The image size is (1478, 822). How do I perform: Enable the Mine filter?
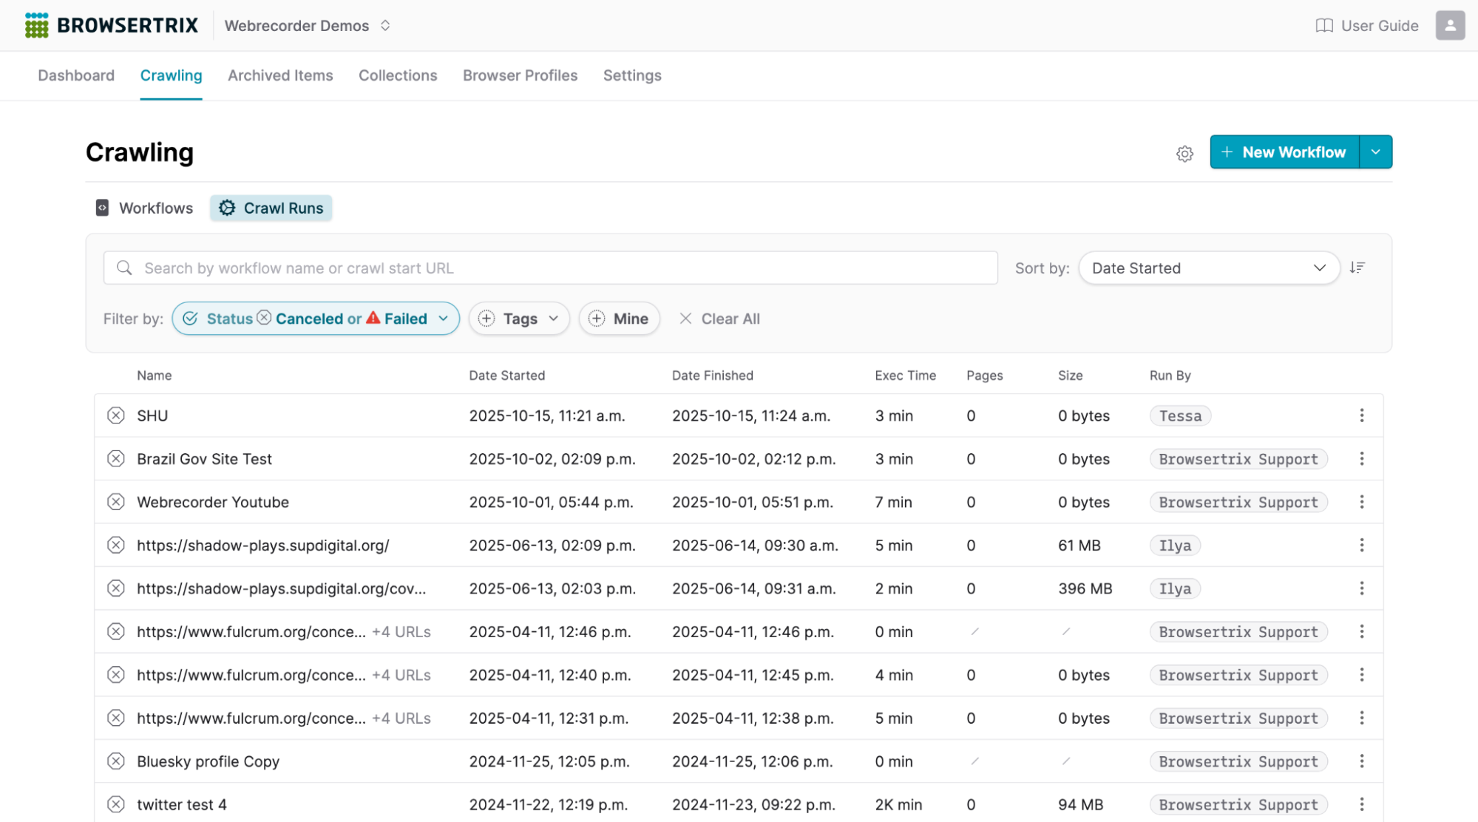coord(620,318)
